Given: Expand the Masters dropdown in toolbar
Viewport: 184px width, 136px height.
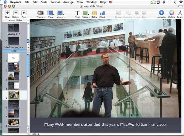Looking at the screenshot, I should click(60, 13).
